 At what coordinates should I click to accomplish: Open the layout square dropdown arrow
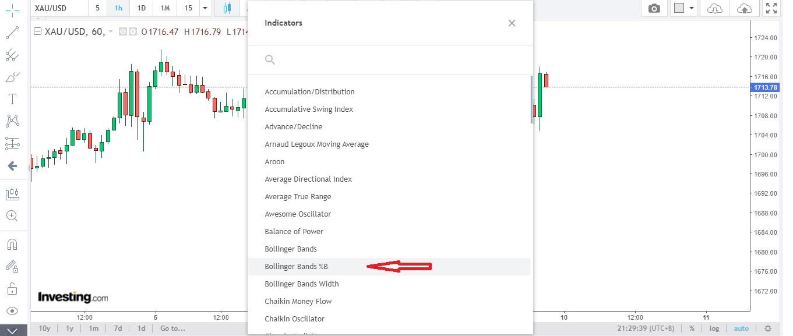pos(692,8)
